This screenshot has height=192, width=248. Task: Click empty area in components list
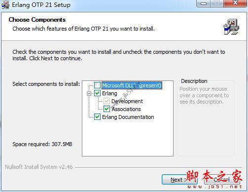pos(128,138)
